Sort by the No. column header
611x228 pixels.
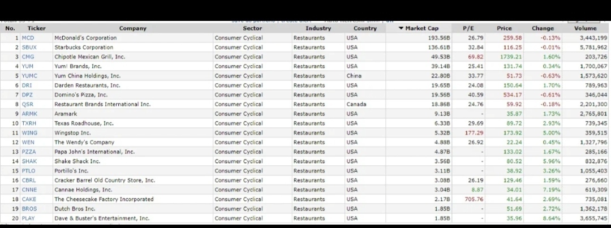tap(10, 28)
